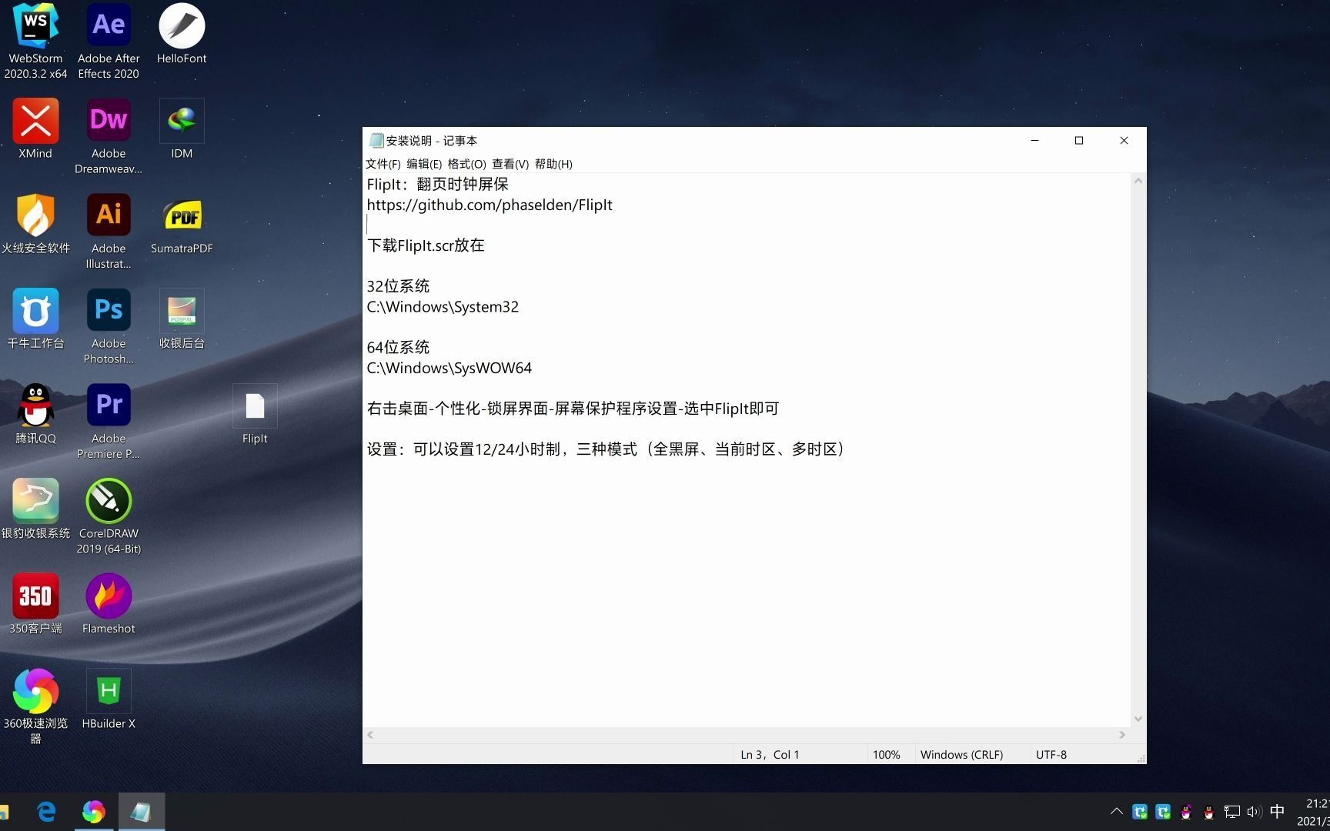
Task: Click the HelloFont desktop icon
Action: point(182,34)
